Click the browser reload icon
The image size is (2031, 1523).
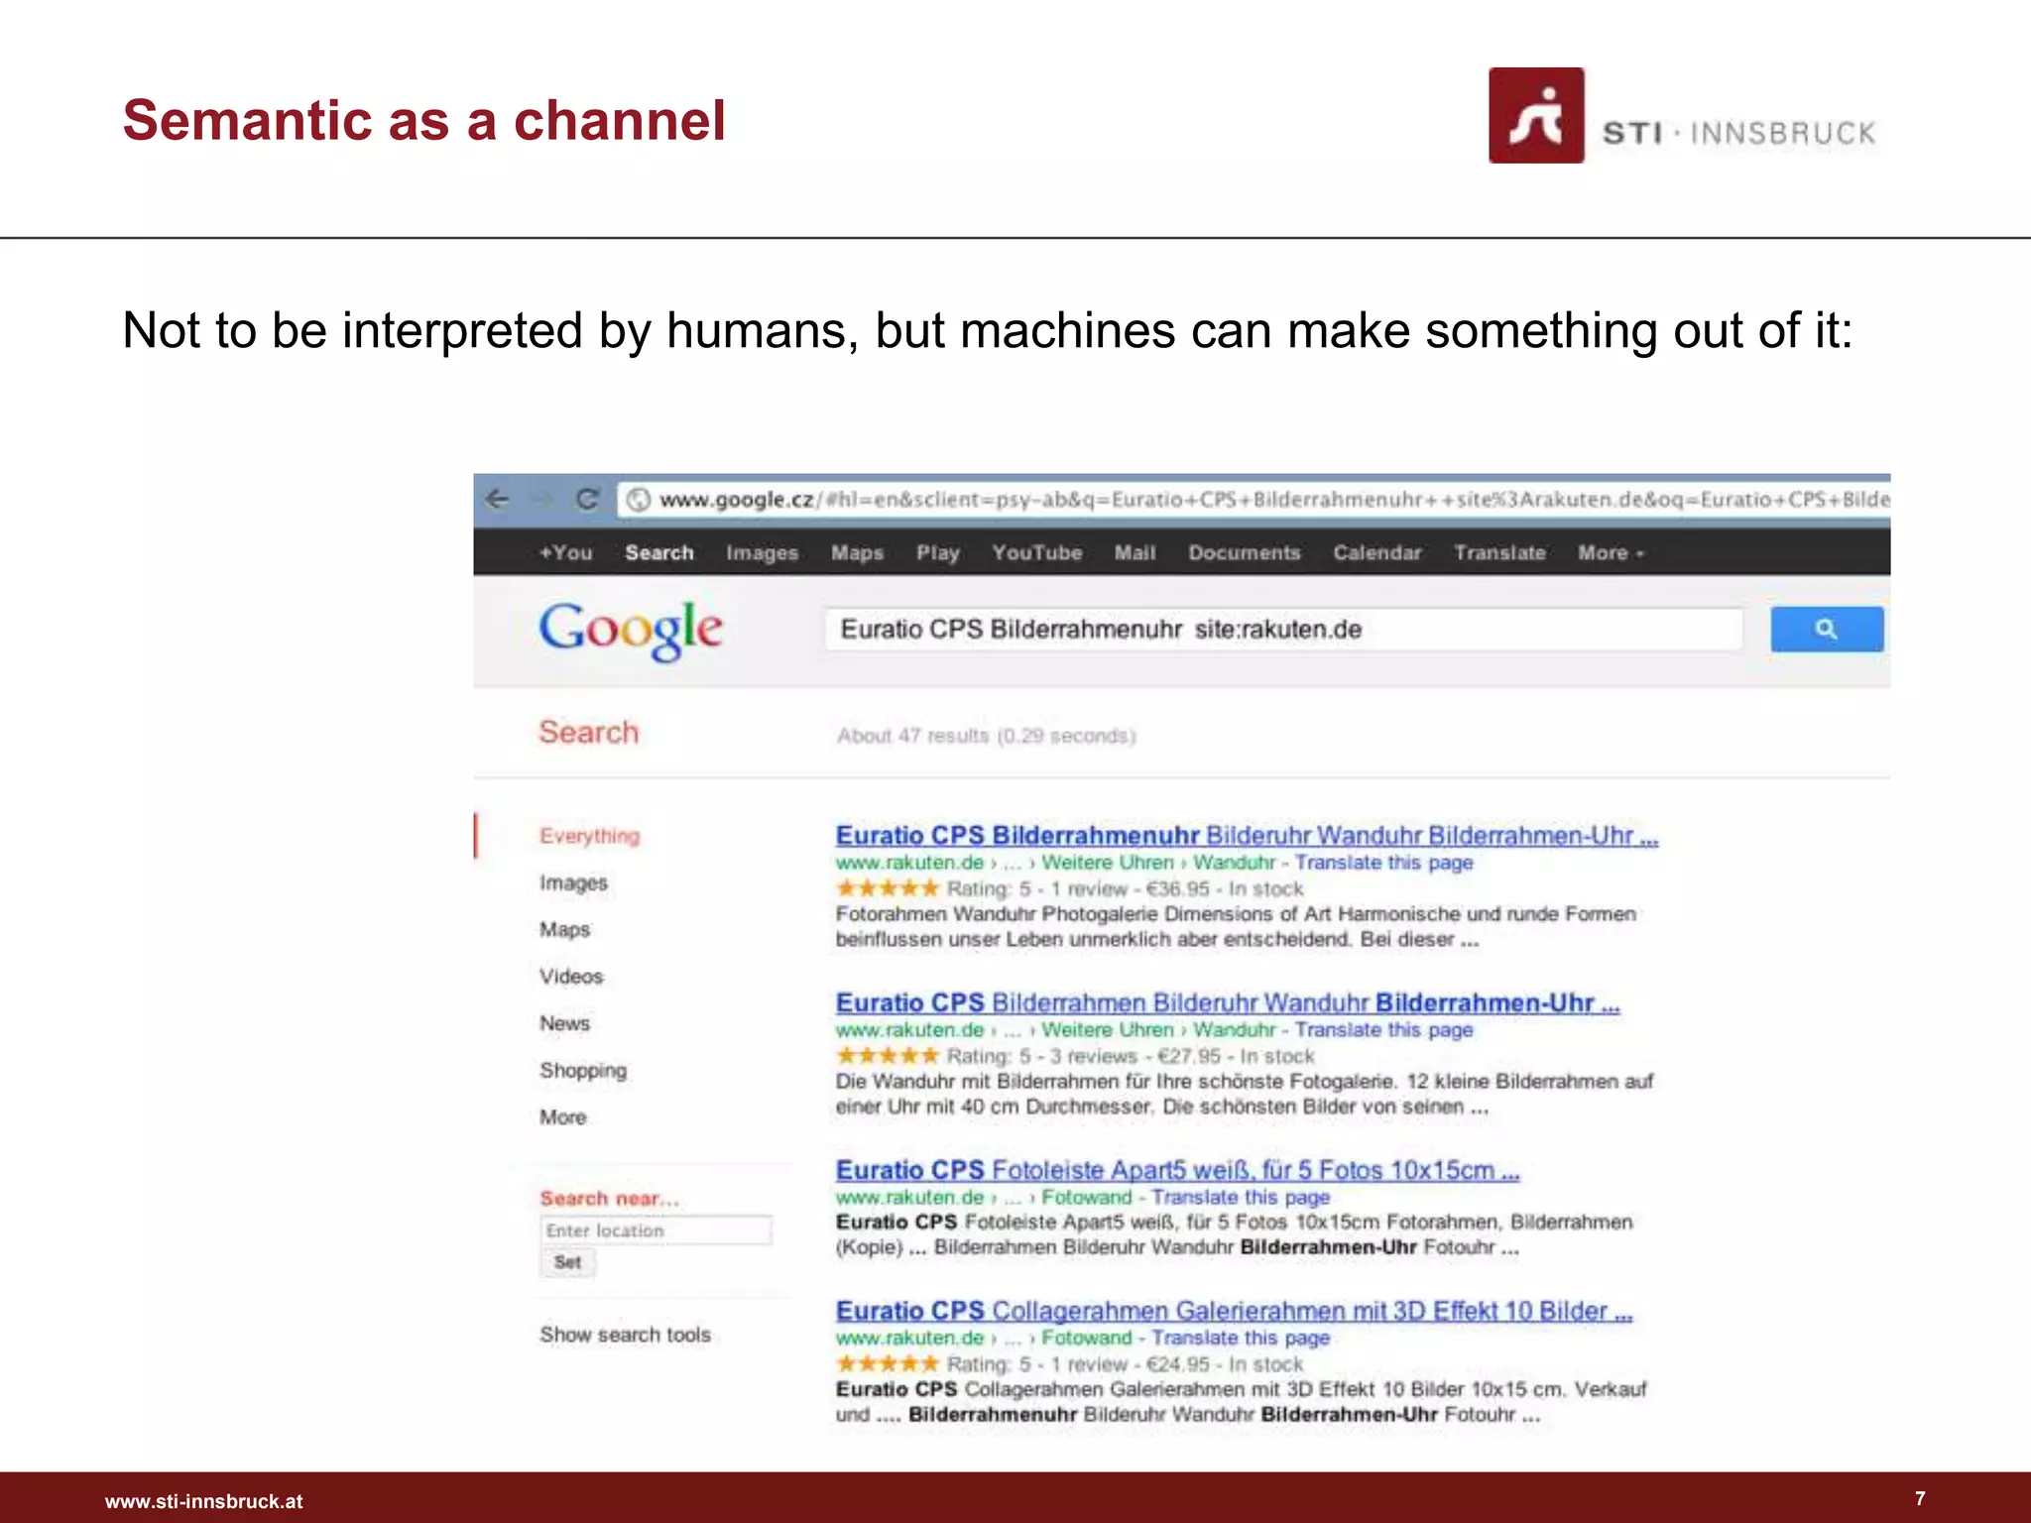pyautogui.click(x=587, y=499)
